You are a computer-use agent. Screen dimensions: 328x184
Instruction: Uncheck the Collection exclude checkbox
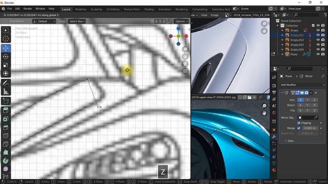(313, 26)
